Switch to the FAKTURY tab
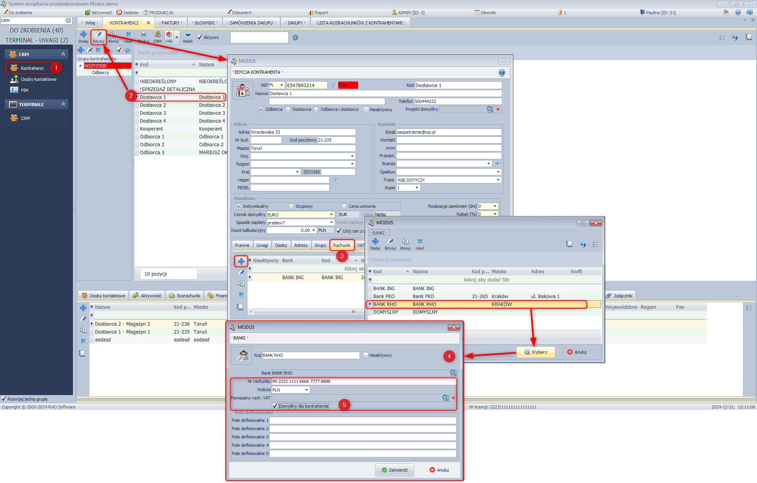 [x=171, y=23]
